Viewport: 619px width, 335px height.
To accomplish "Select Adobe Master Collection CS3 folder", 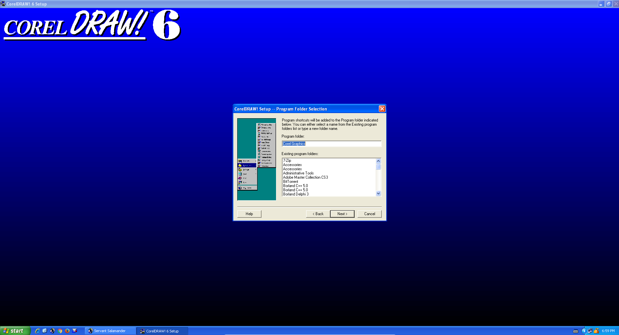I will coord(305,177).
